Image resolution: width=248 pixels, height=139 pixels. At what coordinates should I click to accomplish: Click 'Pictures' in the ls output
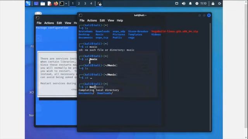pyautogui.click(x=119, y=34)
